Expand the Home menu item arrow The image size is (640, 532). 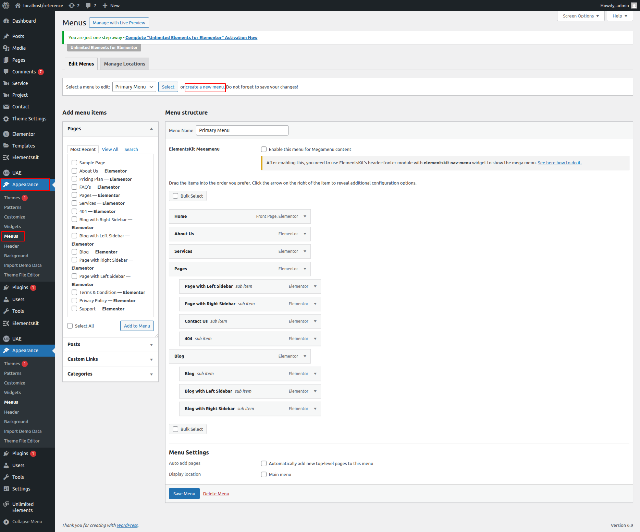305,216
